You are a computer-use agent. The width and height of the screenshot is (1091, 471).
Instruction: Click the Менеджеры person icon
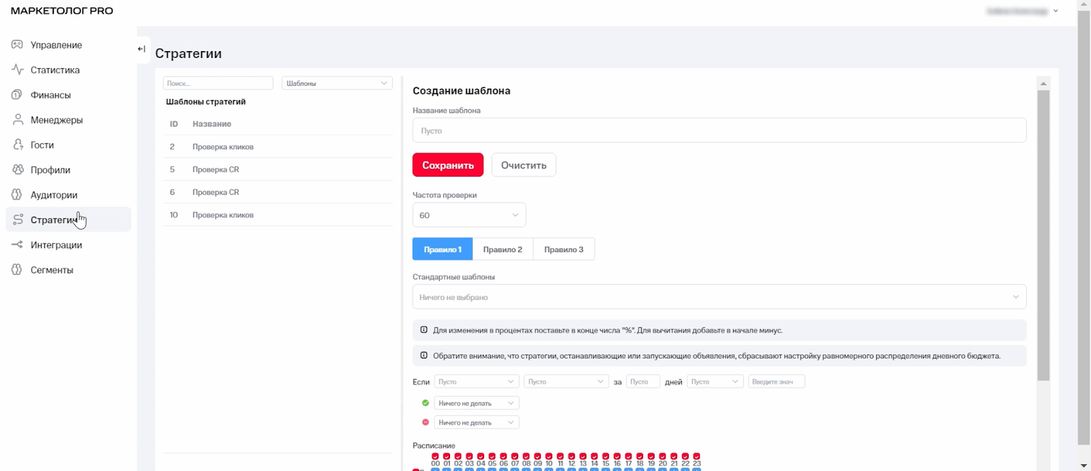click(x=18, y=120)
